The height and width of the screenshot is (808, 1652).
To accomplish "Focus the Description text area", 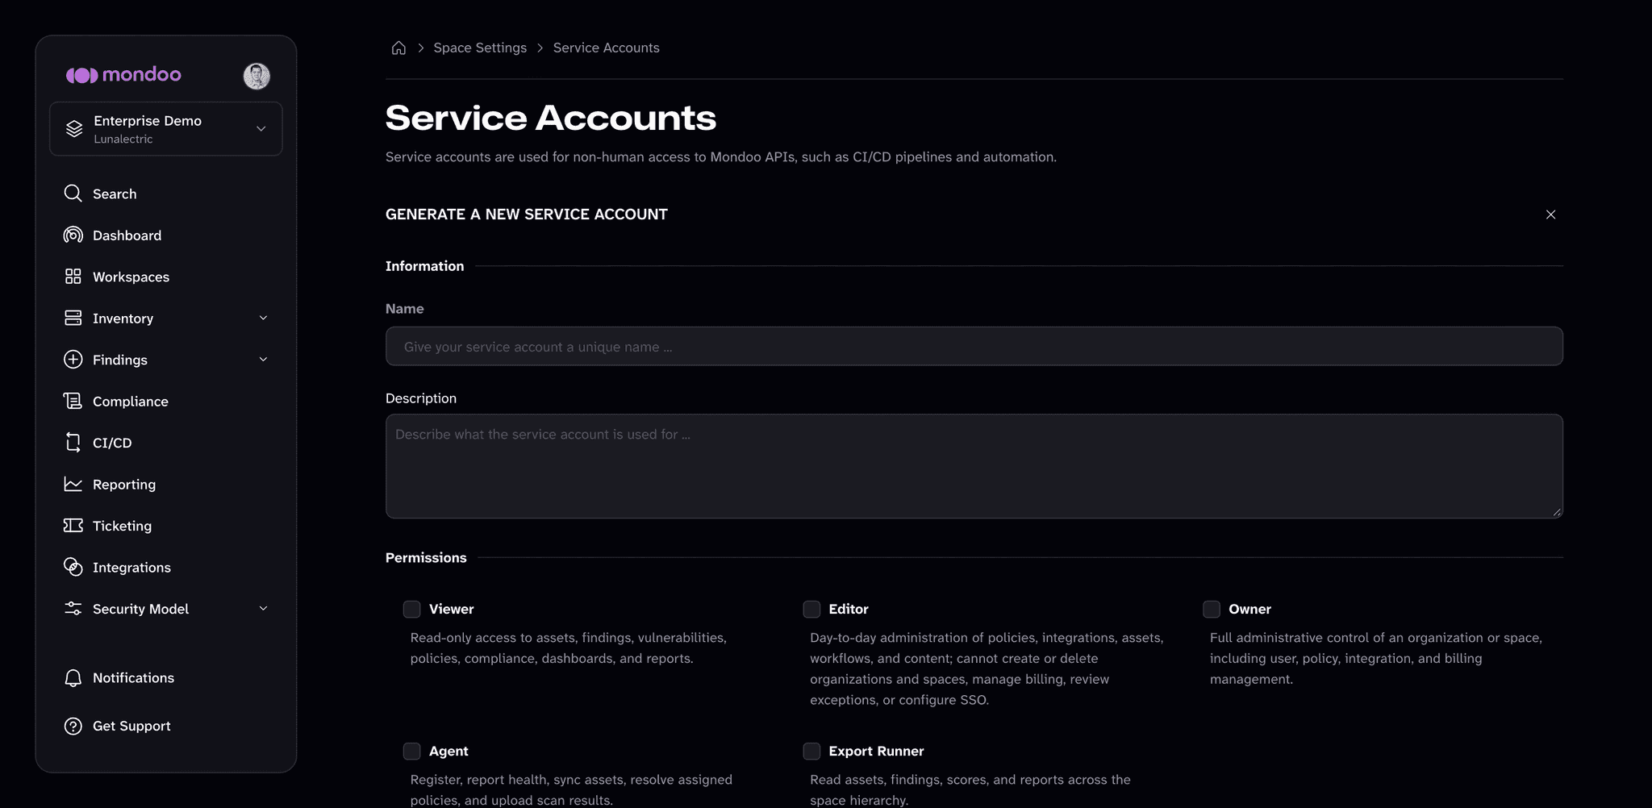I will click(974, 466).
